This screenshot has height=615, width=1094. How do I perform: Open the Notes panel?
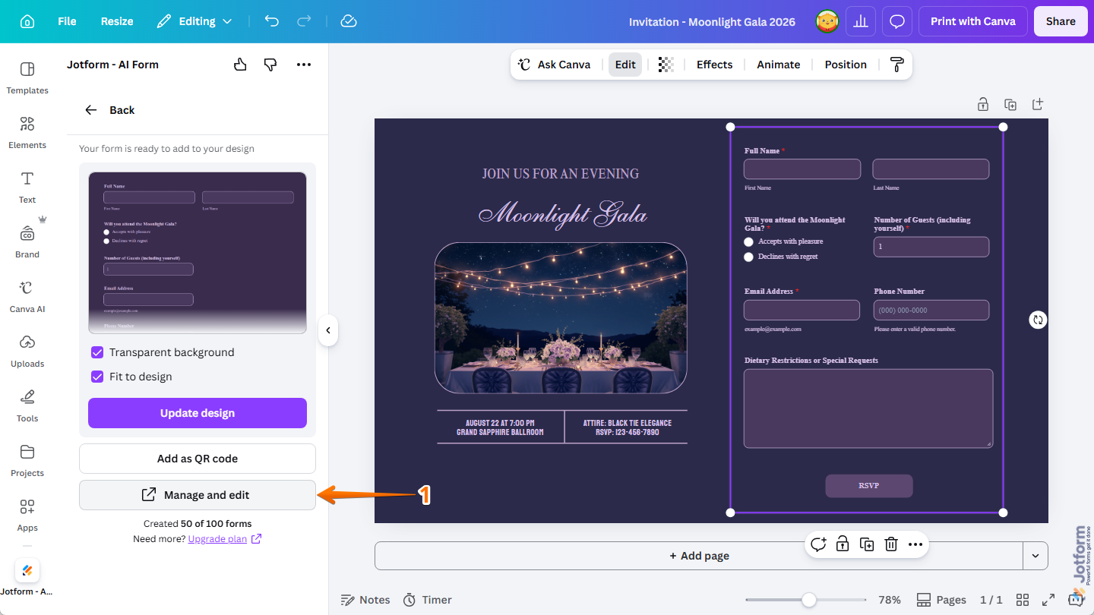click(x=365, y=600)
